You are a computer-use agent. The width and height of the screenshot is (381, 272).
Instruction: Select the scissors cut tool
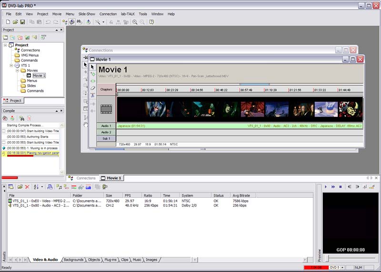coord(92,95)
